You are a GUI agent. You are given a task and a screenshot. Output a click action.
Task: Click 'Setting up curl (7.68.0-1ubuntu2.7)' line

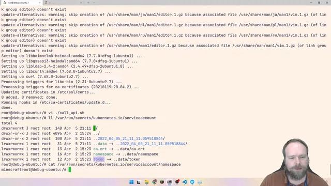coord(45,76)
